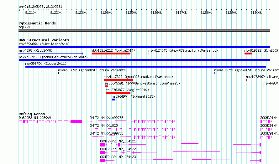Viewport: 279px width, 164px height.
Task: Click the 81300k ruler label
Action: click(256, 13)
